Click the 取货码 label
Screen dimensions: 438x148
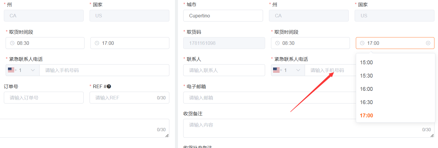tap(194, 32)
